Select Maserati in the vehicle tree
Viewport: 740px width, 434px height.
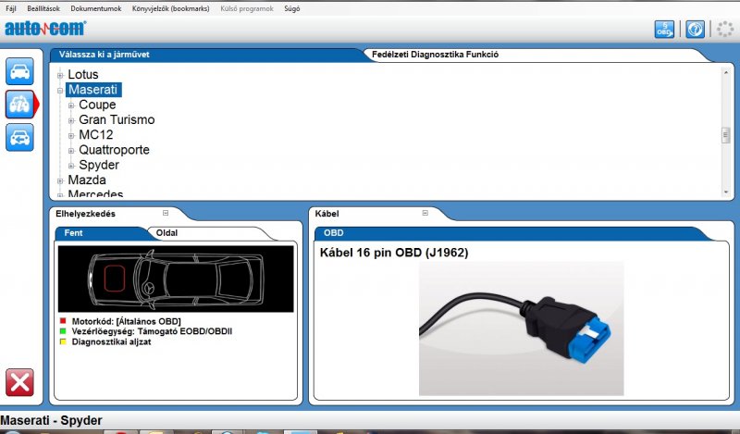tap(93, 90)
